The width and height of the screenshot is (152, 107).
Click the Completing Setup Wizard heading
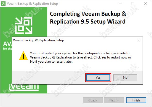coord(88,18)
